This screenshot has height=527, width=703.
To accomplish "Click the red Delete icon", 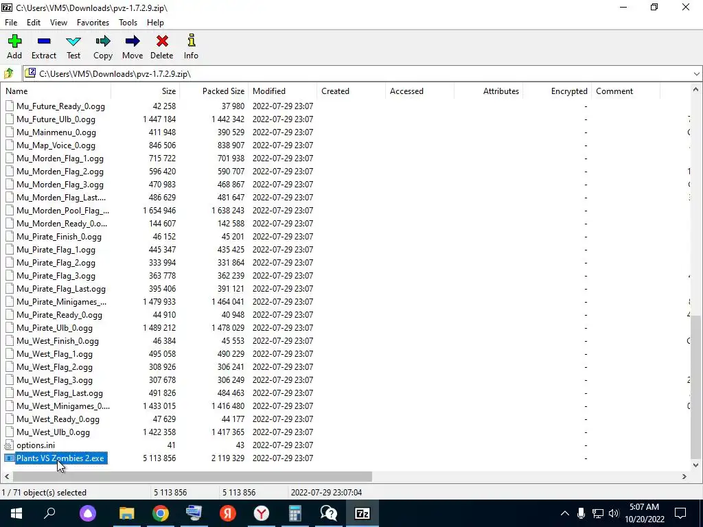I will click(x=162, y=42).
